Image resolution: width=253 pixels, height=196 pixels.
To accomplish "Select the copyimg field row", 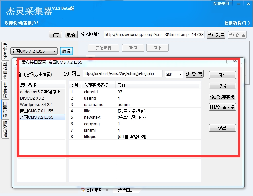I will pyautogui.click(x=135, y=124).
